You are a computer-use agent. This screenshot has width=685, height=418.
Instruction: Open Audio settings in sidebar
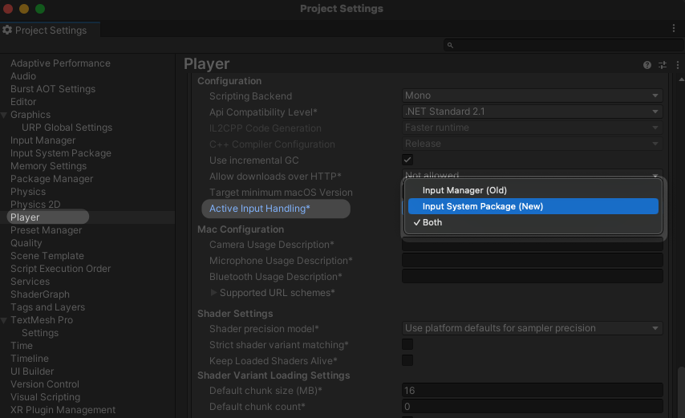point(23,76)
